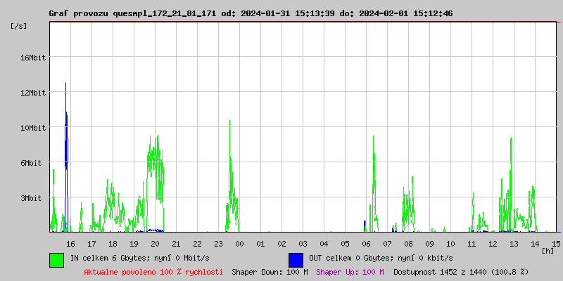The height and width of the screenshot is (281, 563).
Task: Select hour marker 00 on the time axis
Action: coord(239,243)
